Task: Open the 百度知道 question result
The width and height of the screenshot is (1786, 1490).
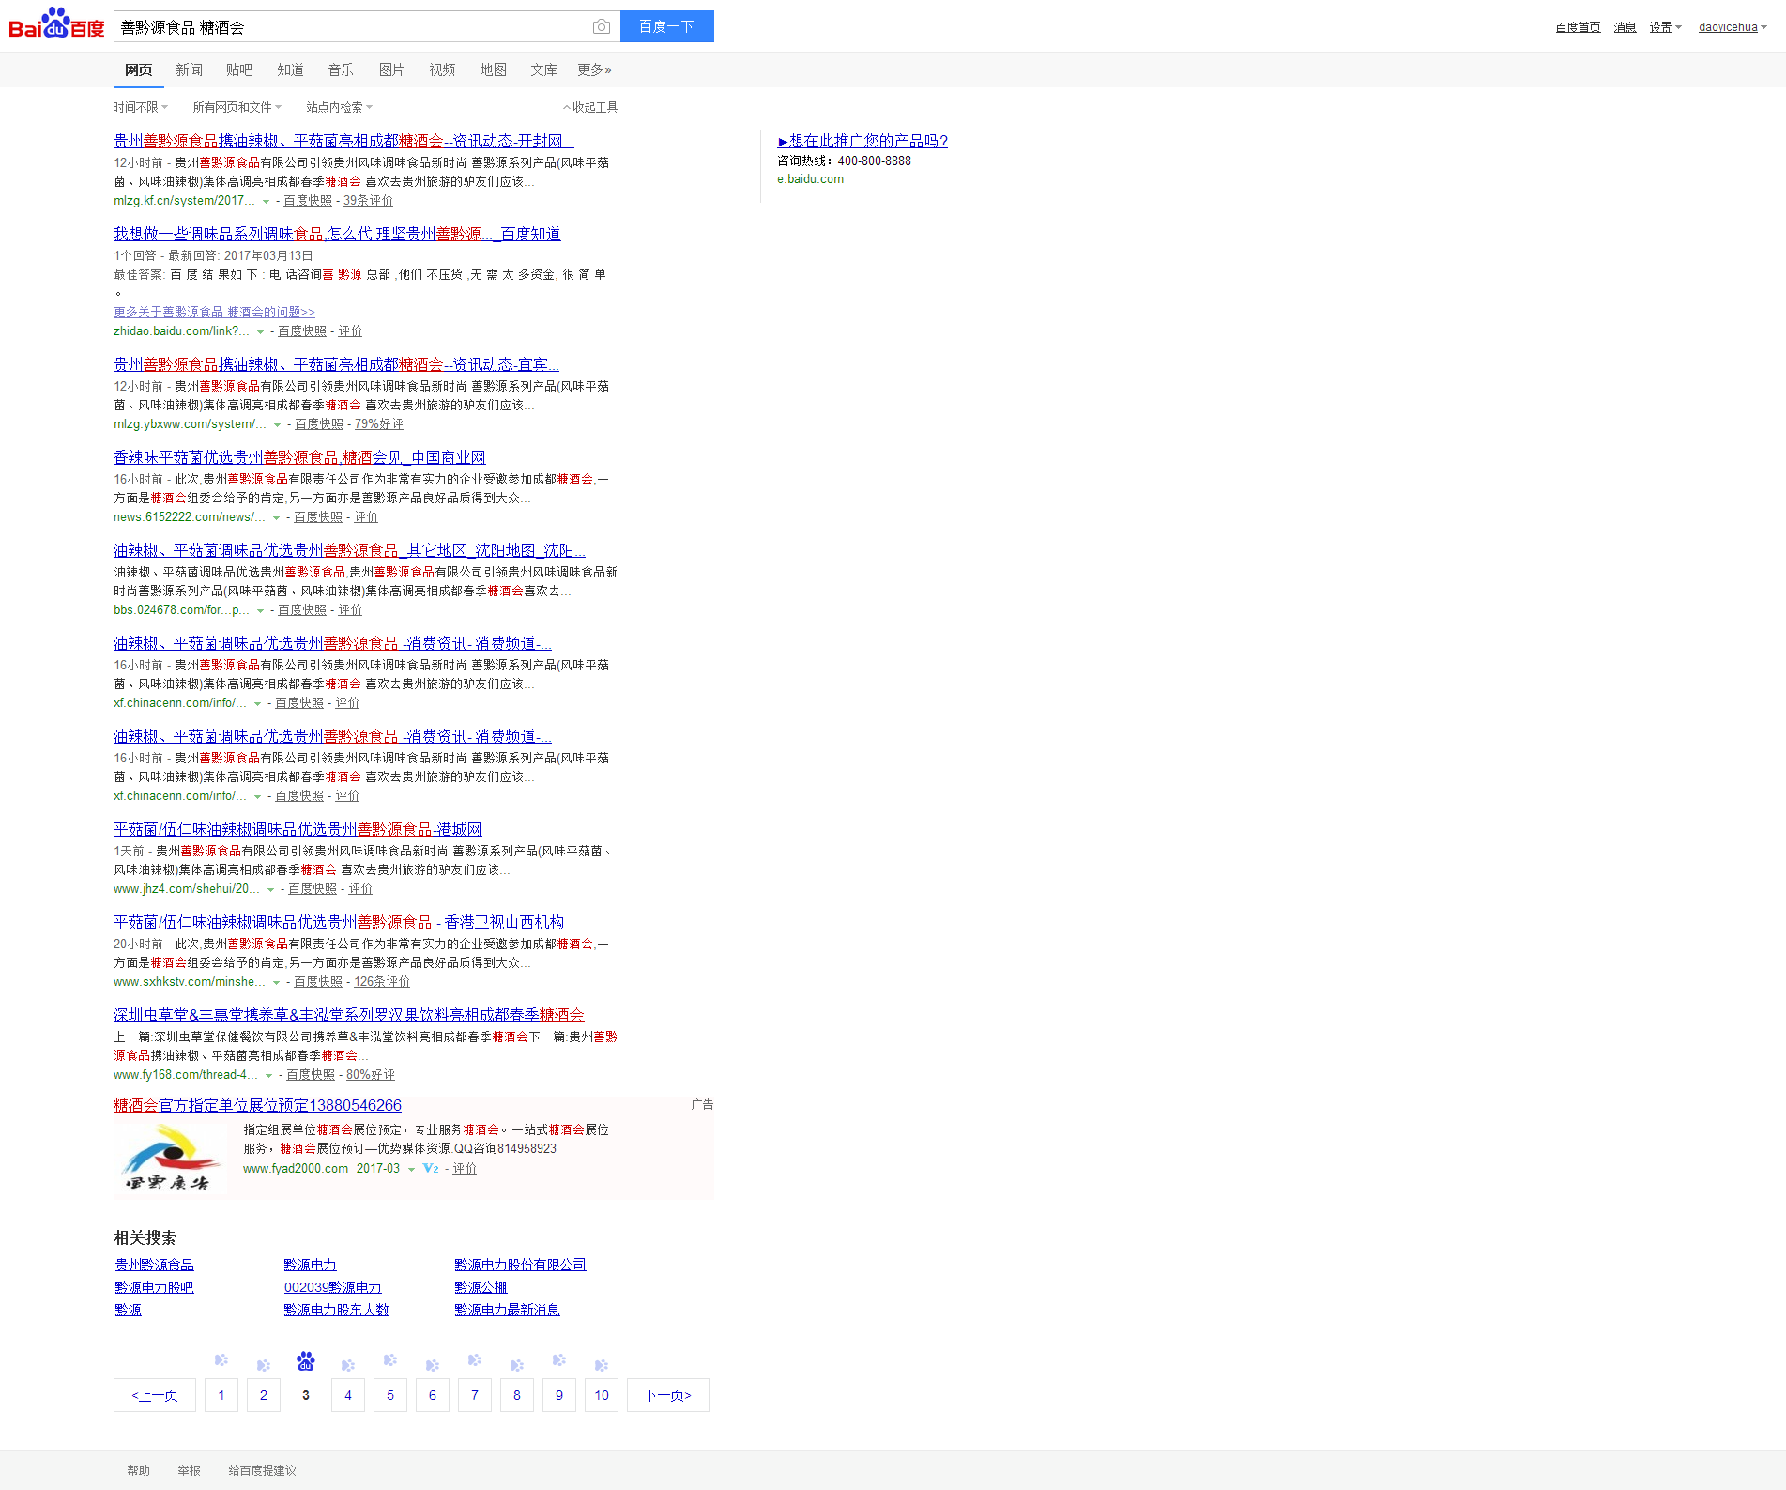Action: click(337, 234)
